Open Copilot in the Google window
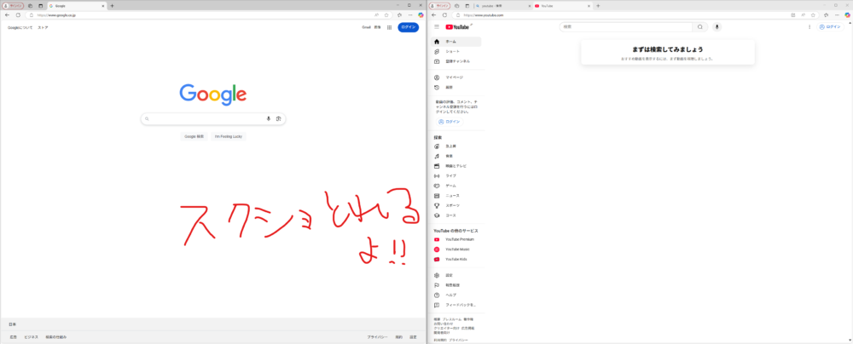 [x=421, y=15]
